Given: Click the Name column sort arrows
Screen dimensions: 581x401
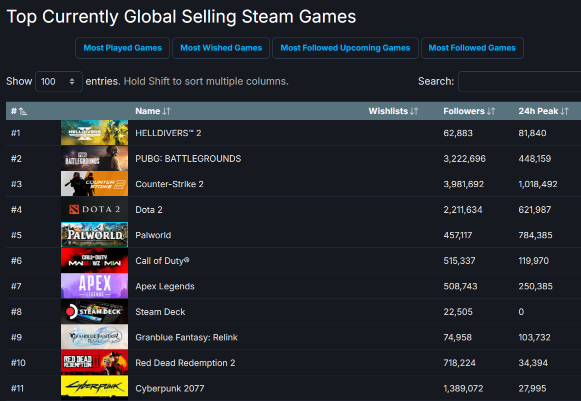Looking at the screenshot, I should tap(166, 111).
